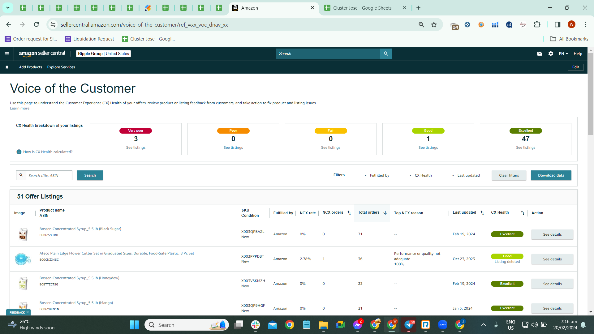The height and width of the screenshot is (334, 594).
Task: See details for Ateco Flower Cutter row
Action: [x=552, y=259]
